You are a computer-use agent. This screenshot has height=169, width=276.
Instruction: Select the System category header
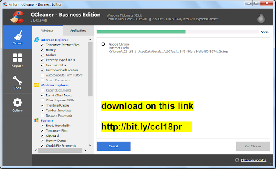[47, 120]
